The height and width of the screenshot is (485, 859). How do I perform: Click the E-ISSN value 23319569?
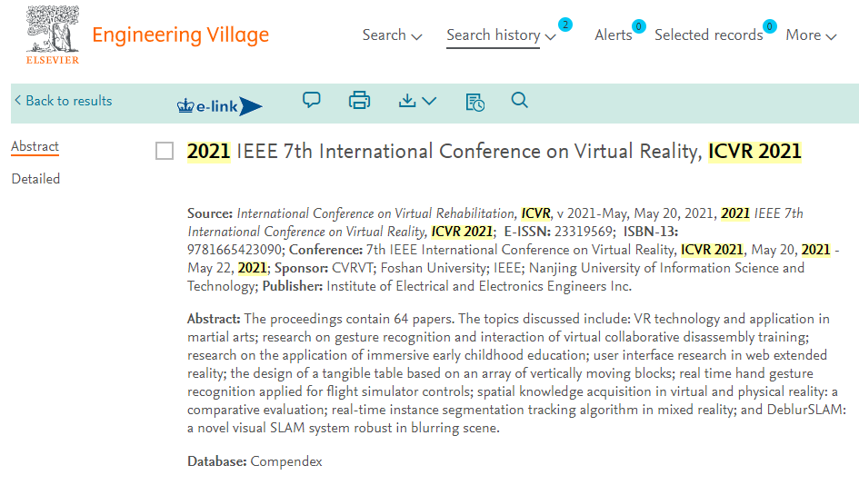[584, 233]
